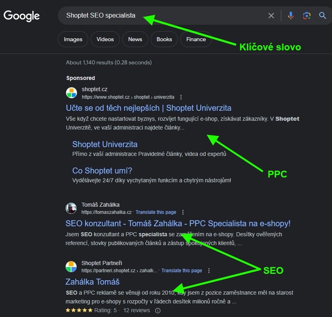Screen dimensions: 332x317
Task: Click the Google logo
Action: pyautogui.click(x=22, y=16)
